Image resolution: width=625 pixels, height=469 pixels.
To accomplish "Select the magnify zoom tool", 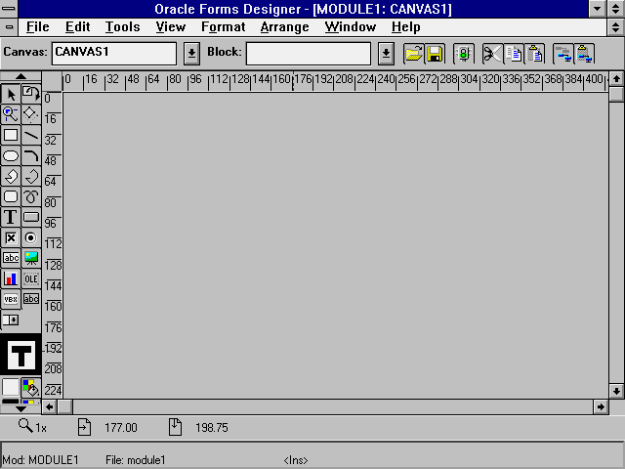I will coord(11,114).
